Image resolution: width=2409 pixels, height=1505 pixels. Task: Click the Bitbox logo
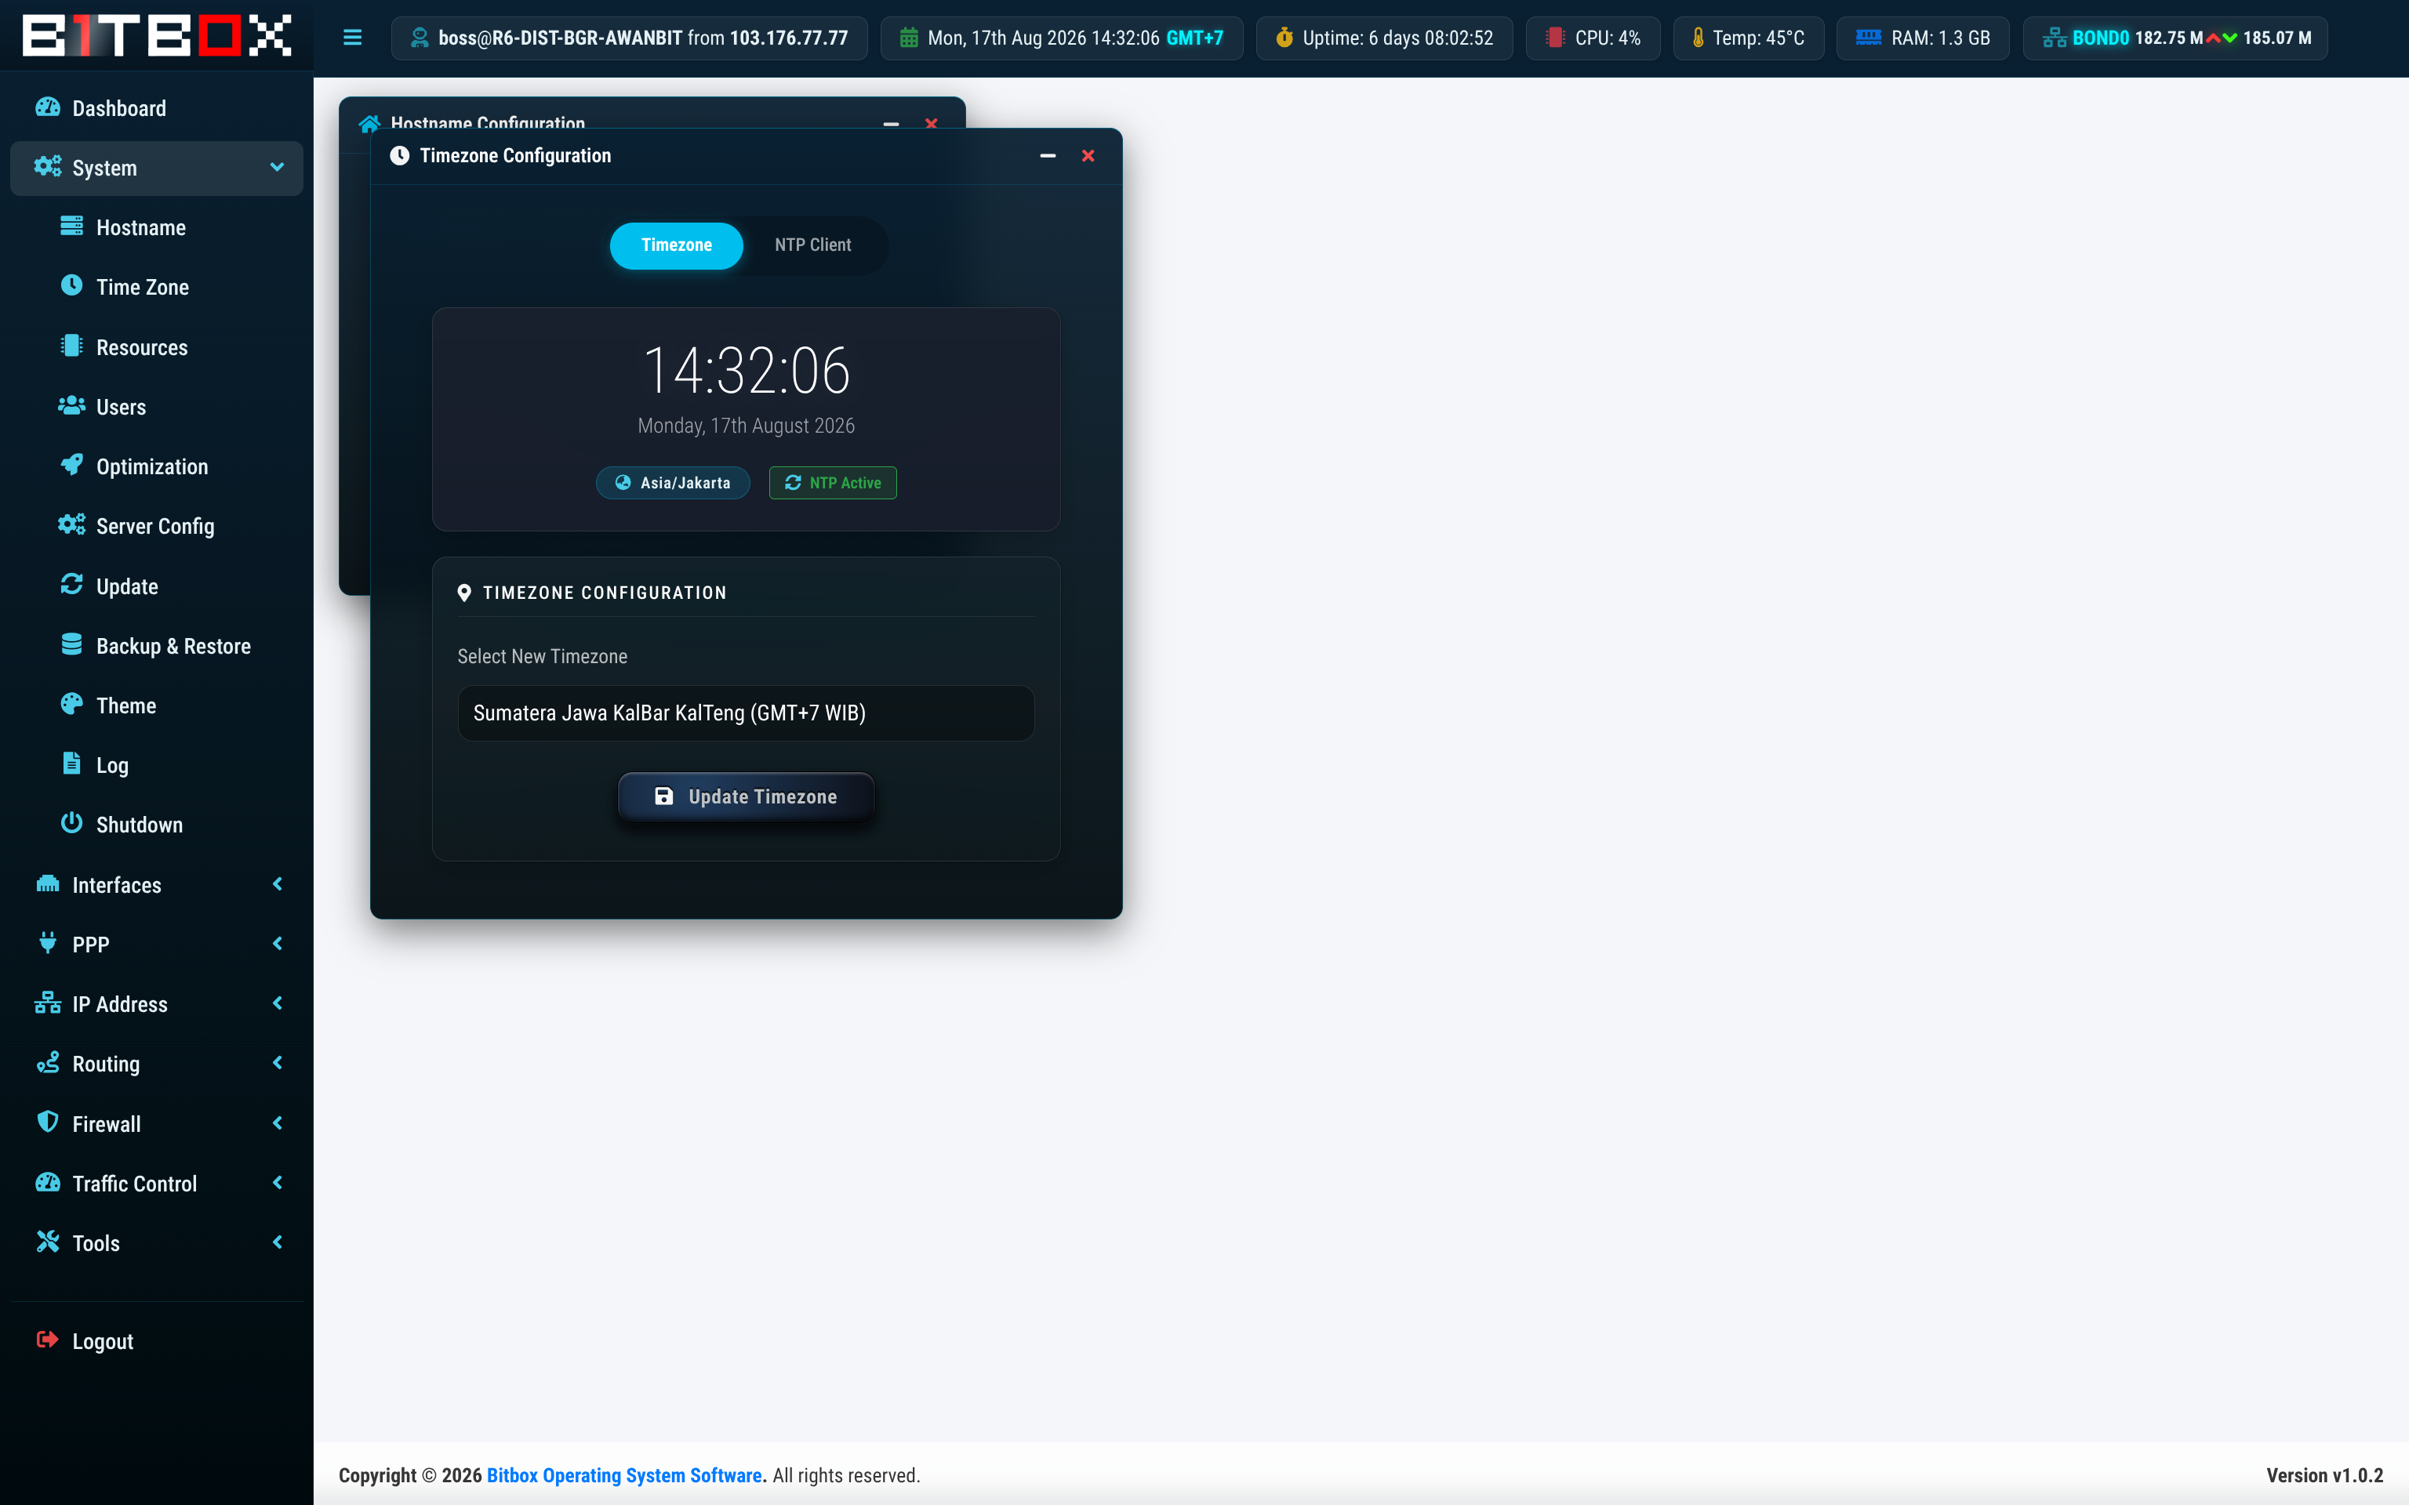point(156,36)
